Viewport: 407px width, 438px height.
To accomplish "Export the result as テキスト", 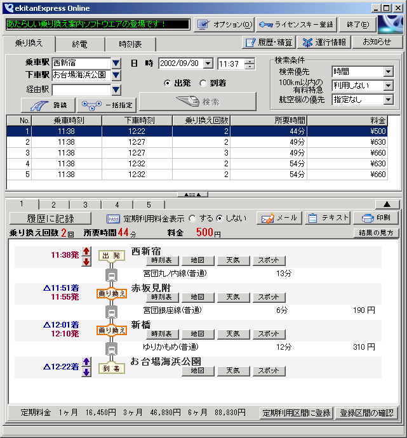I will [328, 218].
